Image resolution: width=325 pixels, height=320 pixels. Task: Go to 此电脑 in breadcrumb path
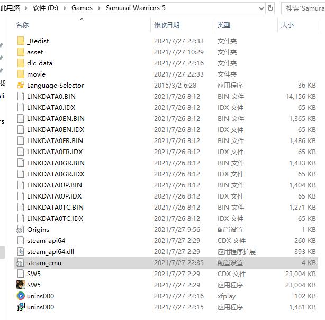pyautogui.click(x=10, y=8)
